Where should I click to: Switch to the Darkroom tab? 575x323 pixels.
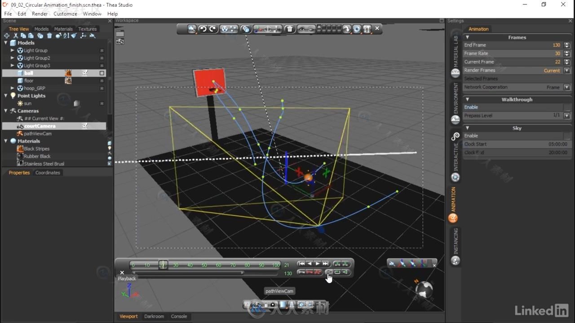[x=154, y=316]
